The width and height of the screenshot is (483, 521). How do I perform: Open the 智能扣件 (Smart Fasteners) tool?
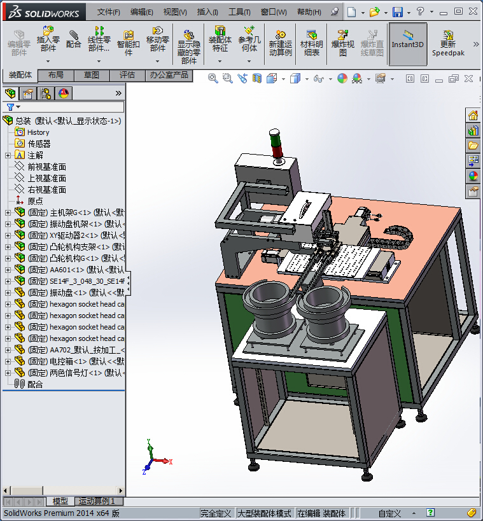tap(128, 43)
